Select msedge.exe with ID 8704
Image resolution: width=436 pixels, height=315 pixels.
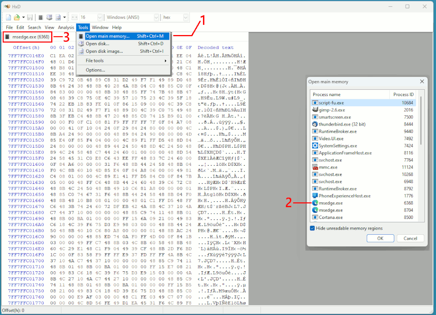[x=364, y=210]
